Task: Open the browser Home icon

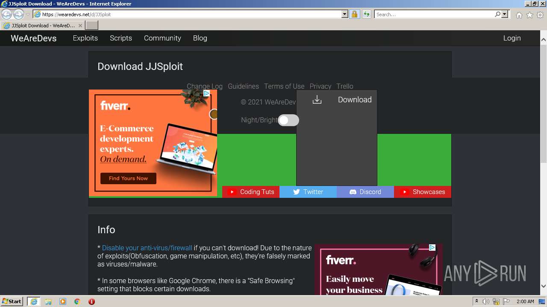Action: click(519, 15)
